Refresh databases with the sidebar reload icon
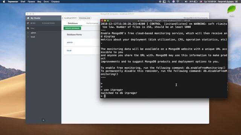 pyautogui.click(x=28, y=23)
